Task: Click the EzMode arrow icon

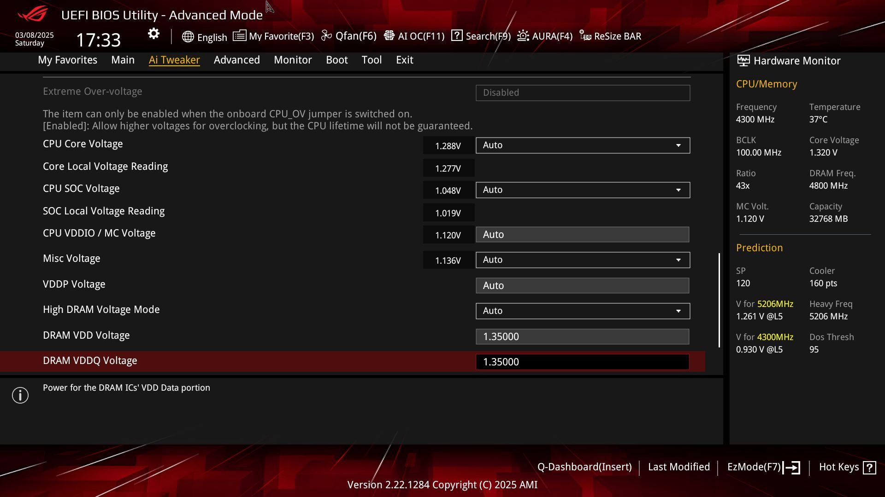Action: pyautogui.click(x=791, y=468)
